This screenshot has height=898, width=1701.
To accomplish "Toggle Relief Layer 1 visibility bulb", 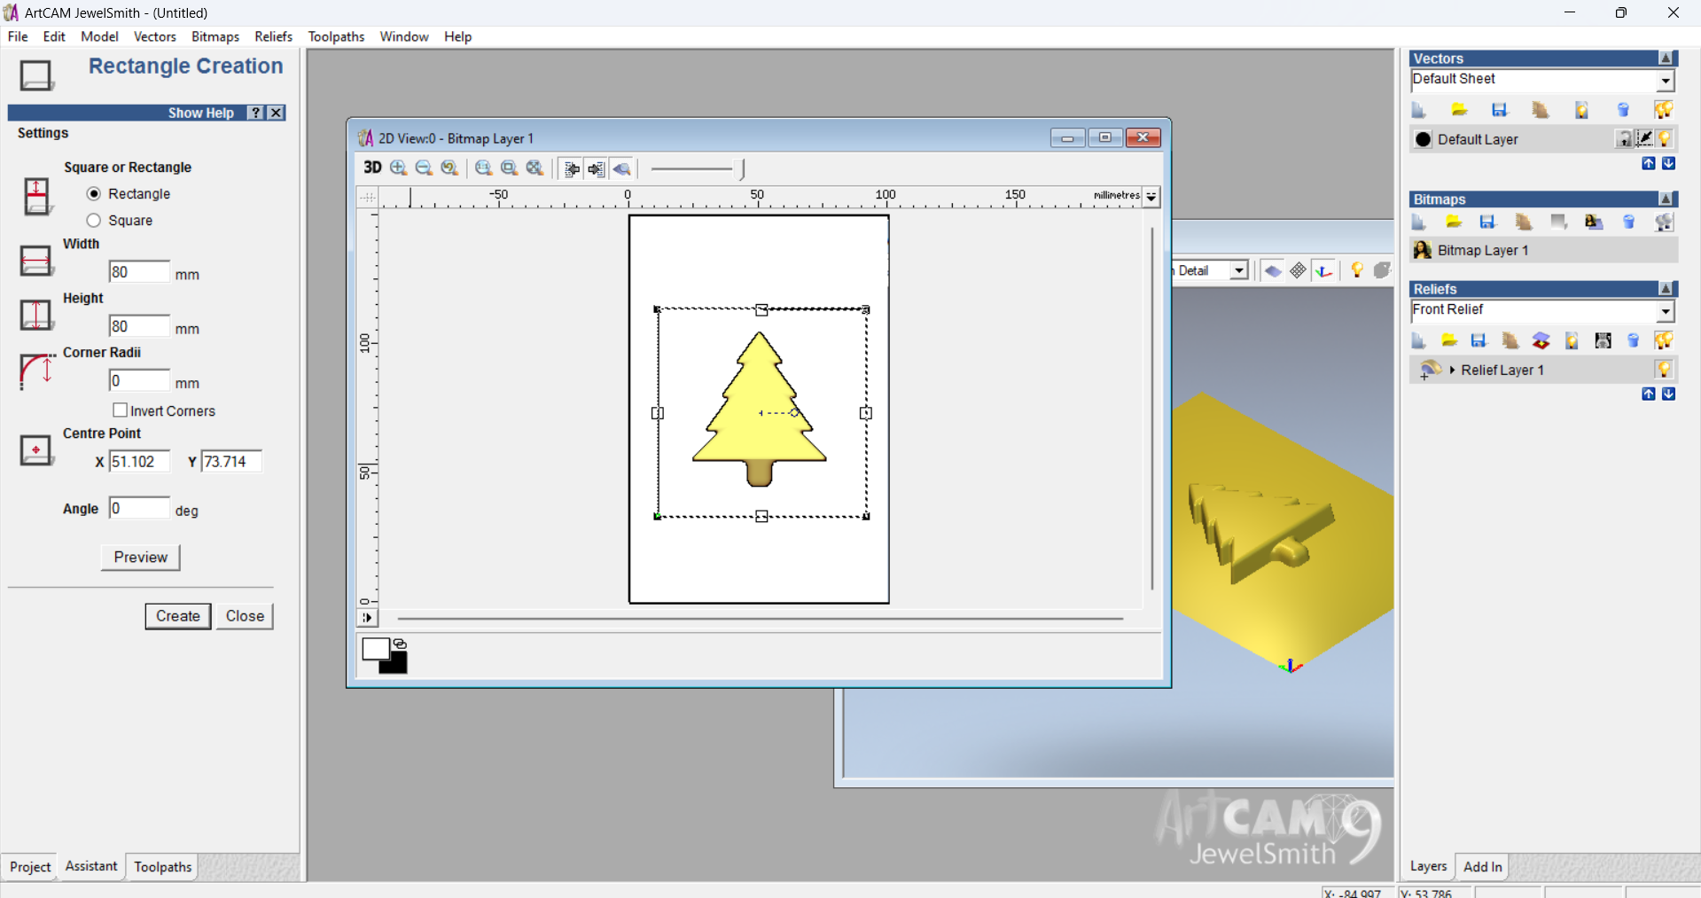I will [x=1665, y=370].
